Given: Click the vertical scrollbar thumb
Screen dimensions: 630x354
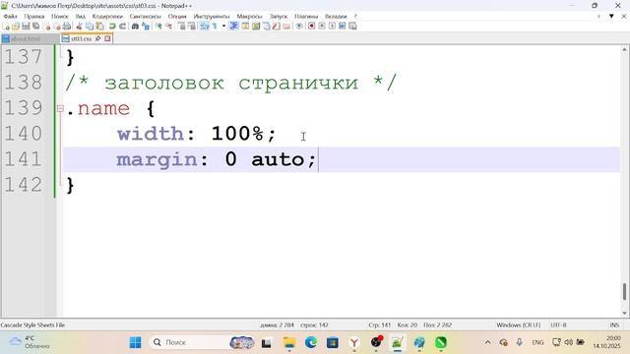Looking at the screenshot, I should (x=624, y=291).
